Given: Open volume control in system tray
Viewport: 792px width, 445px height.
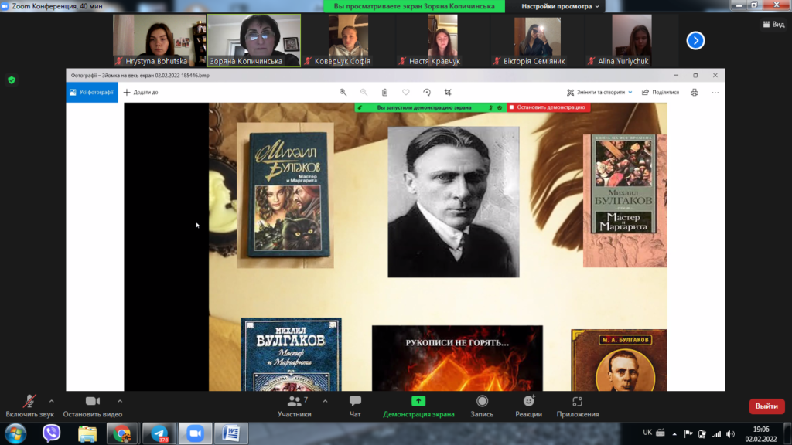Looking at the screenshot, I should coord(730,434).
